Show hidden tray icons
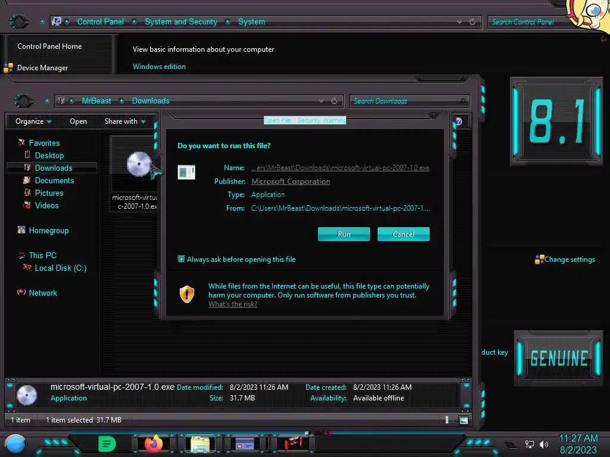 (512, 445)
